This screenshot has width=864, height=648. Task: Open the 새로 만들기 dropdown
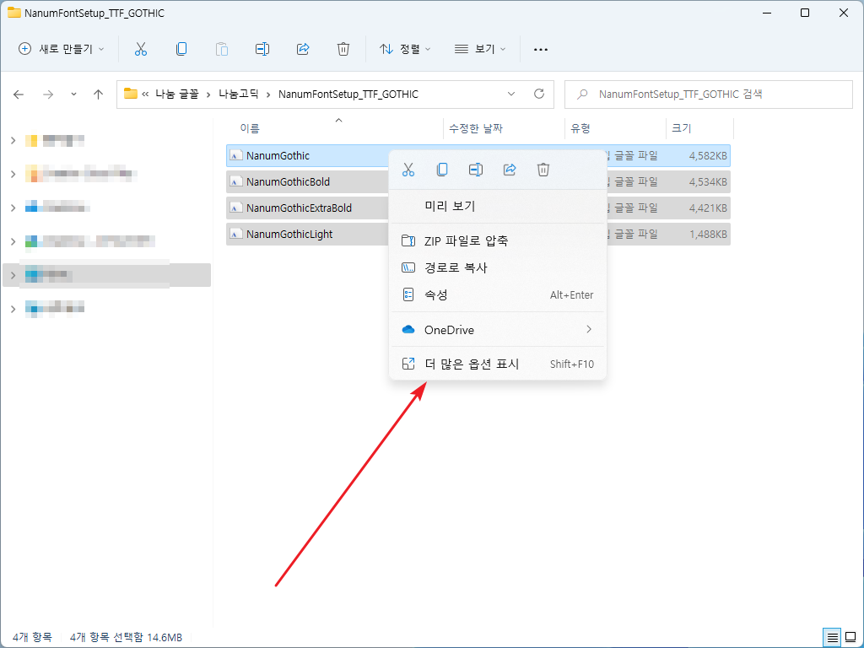61,49
